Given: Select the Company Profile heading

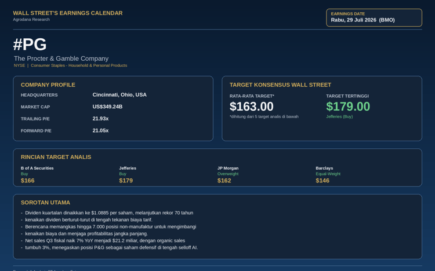Looking at the screenshot, I should [x=48, y=85].
